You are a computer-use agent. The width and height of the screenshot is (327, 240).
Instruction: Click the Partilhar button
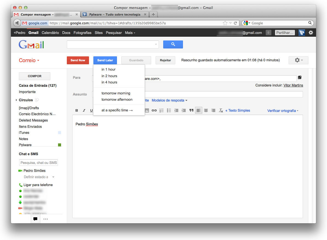[x=285, y=33]
